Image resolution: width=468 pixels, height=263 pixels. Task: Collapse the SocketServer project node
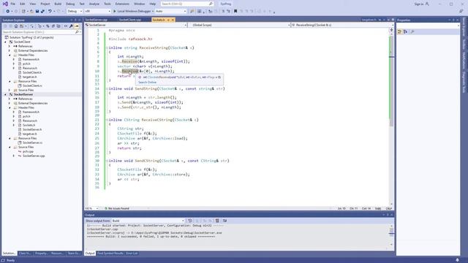5,94
